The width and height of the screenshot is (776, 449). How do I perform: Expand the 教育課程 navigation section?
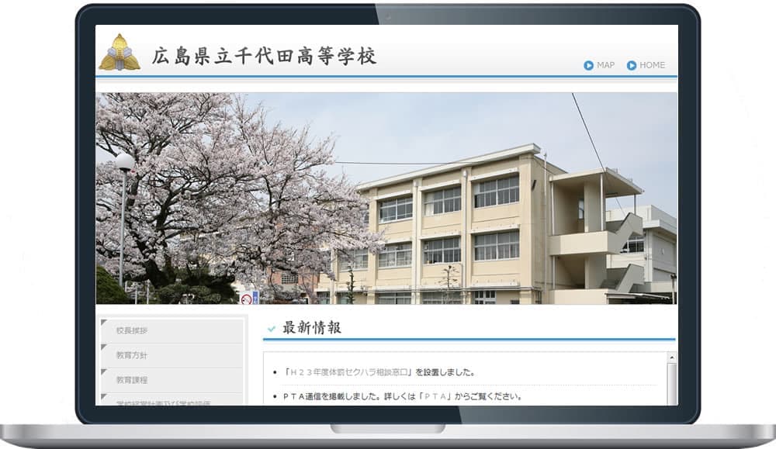132,379
